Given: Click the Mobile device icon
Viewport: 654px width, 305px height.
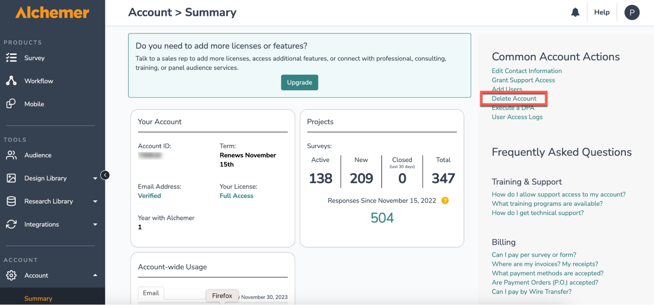Looking at the screenshot, I should pos(11,104).
